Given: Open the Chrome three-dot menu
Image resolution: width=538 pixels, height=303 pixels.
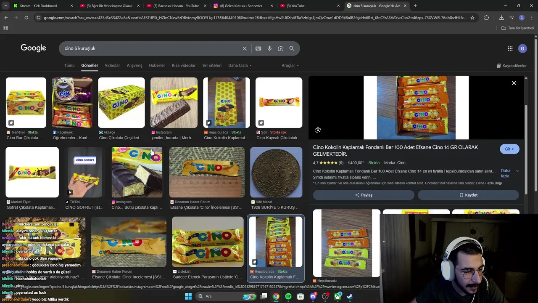Looking at the screenshot, I should click(532, 18).
